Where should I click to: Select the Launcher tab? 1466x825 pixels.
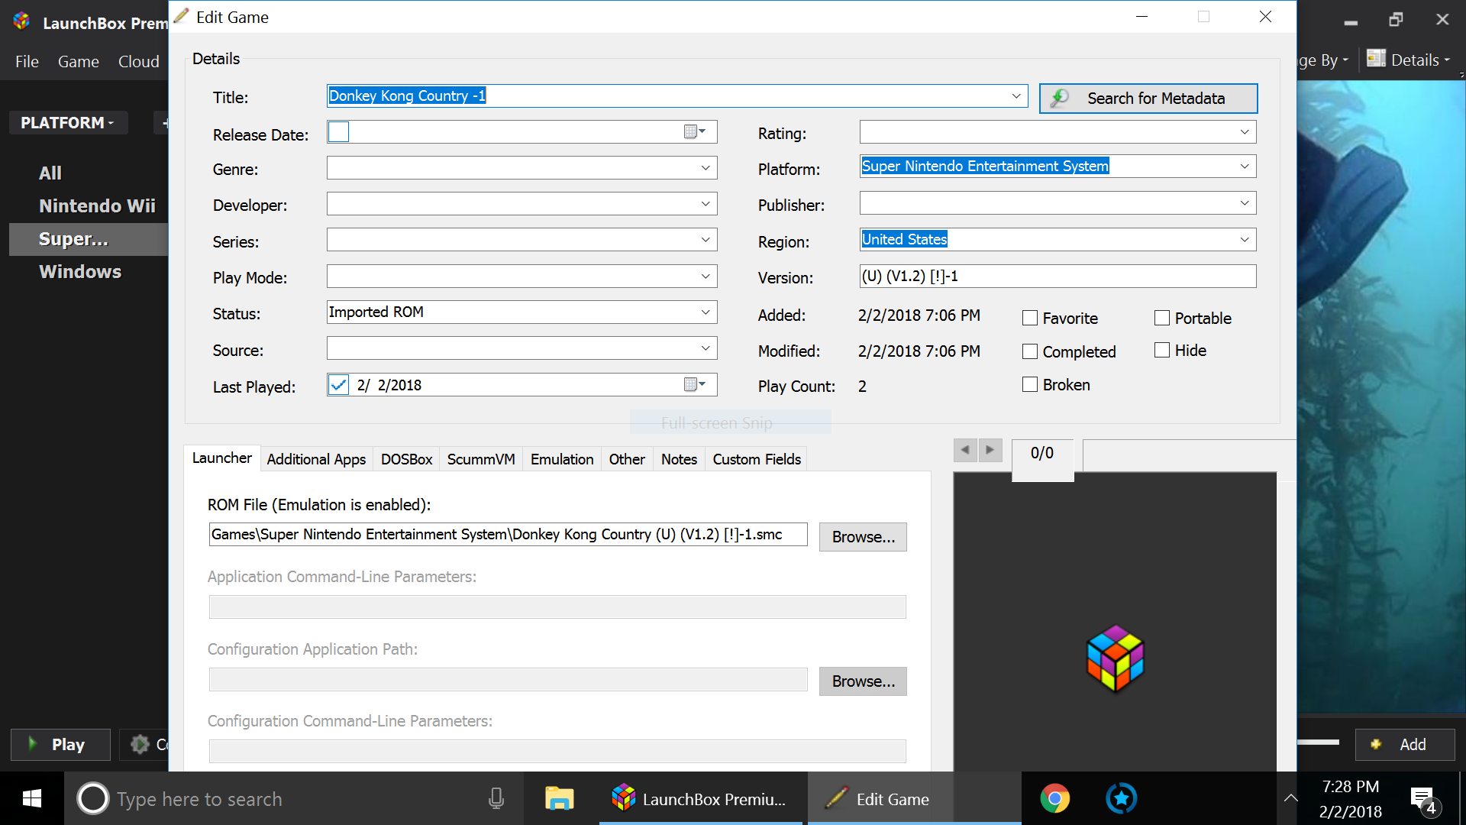click(x=221, y=458)
